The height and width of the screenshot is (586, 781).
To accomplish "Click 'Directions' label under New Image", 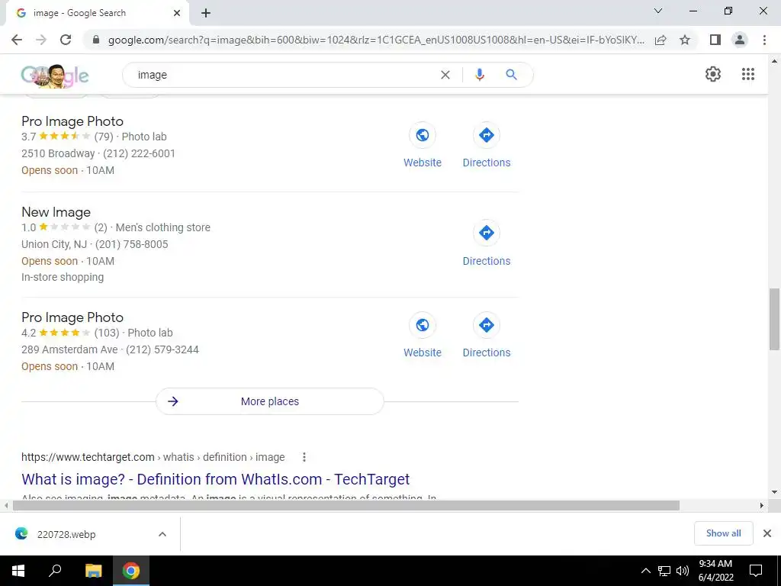I will coord(487,261).
